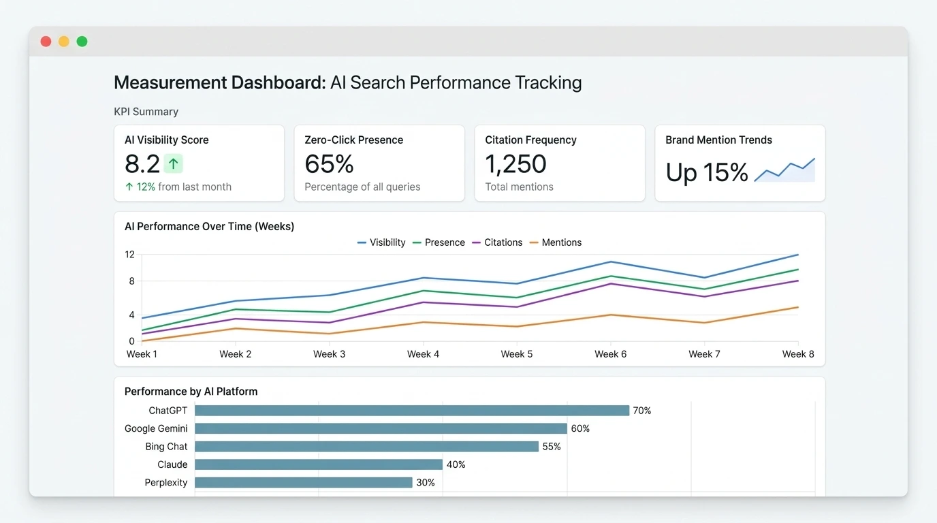
Task: Expand the KPI Summary section
Action: 146,111
